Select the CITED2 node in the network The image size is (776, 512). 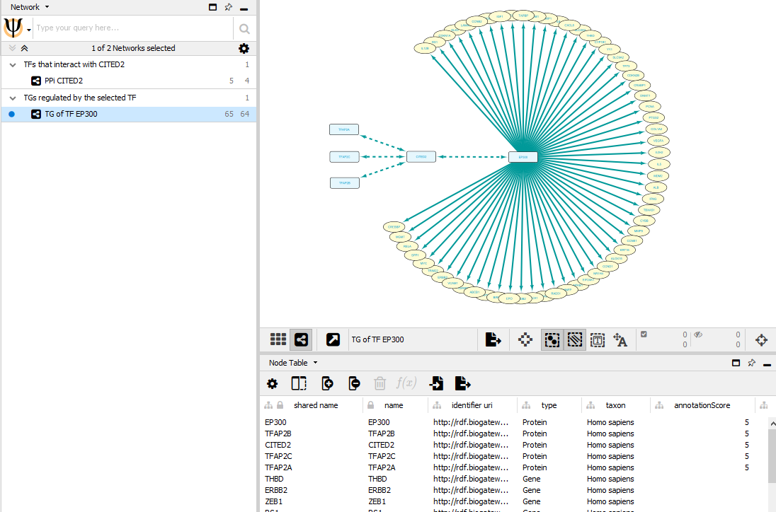(421, 157)
